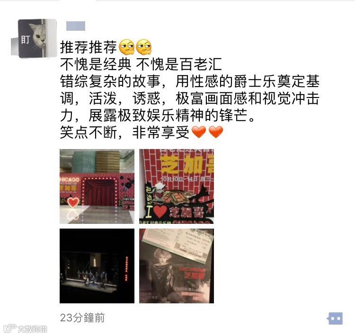Tap the first smirking emoji
The width and height of the screenshot is (355, 336).
126,47
